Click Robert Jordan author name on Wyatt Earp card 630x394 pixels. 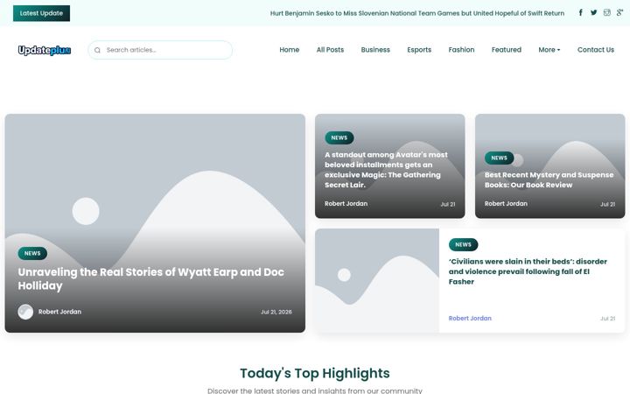59,312
